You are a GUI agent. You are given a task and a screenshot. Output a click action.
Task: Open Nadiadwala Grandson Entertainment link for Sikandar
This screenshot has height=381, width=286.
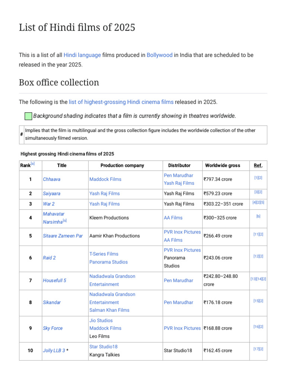point(112,298)
